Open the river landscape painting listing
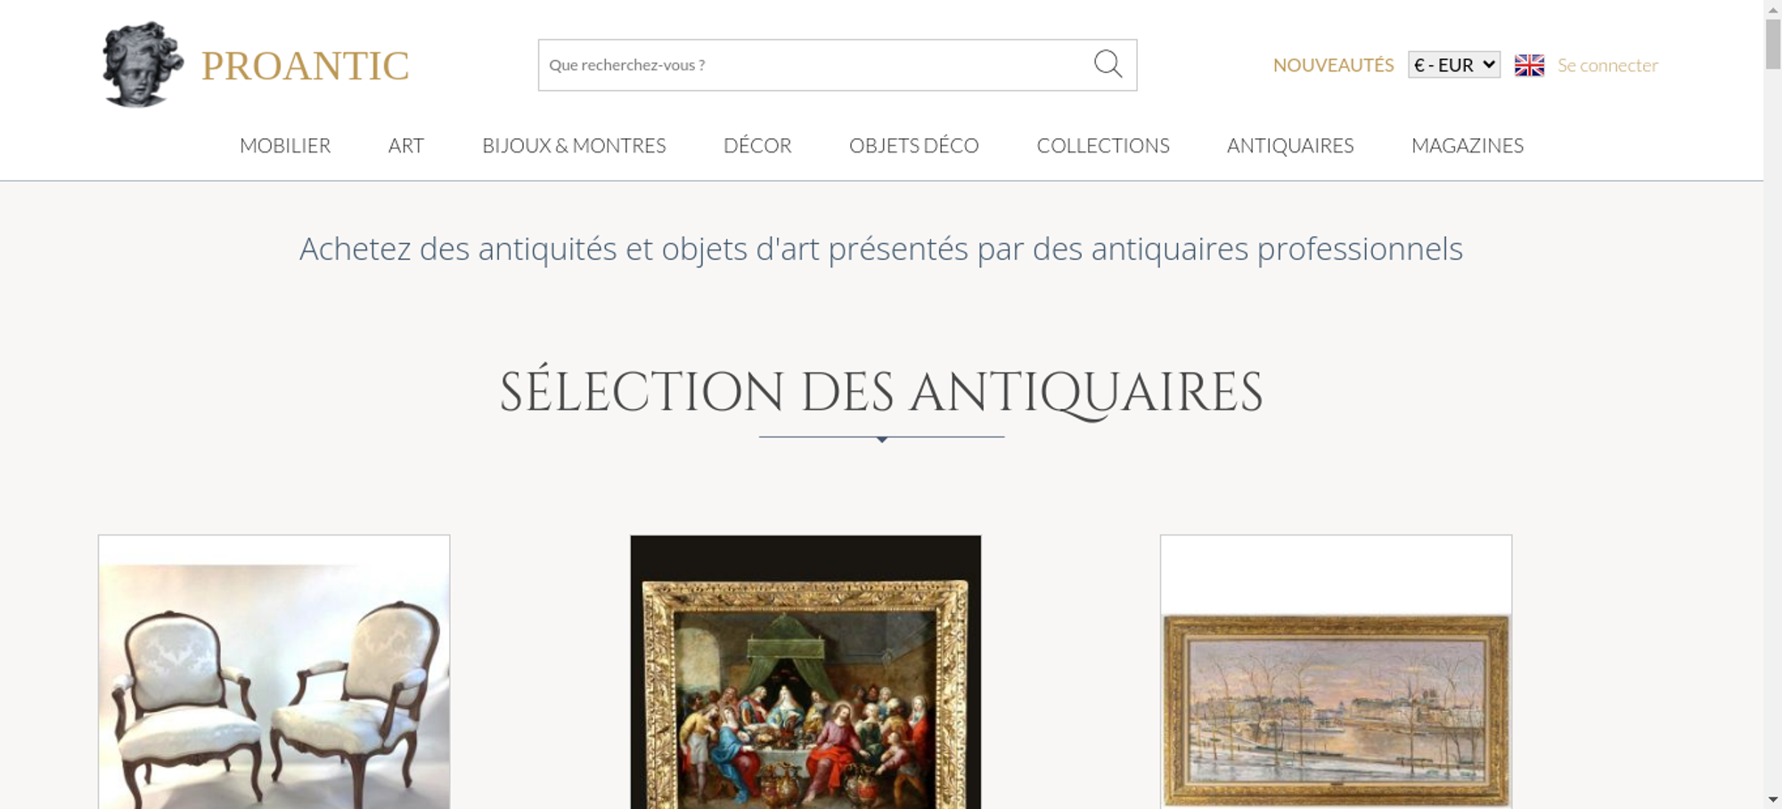 coord(1336,672)
